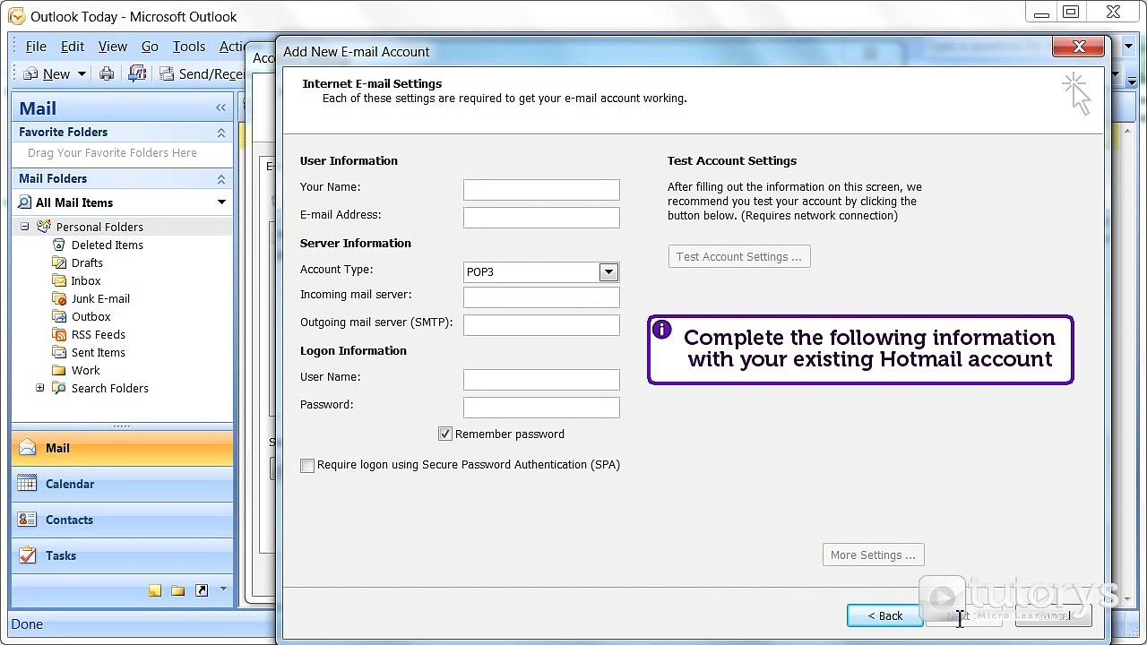Open Folder List via the folder icon
The width and height of the screenshot is (1147, 645).
(178, 590)
